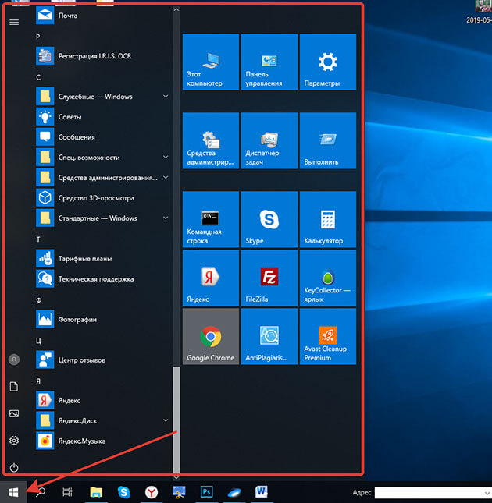The width and height of the screenshot is (492, 503).
Task: Jump to letter Ц section header
Action: click(38, 341)
